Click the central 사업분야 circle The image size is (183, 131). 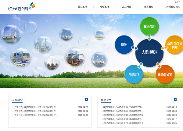[x=149, y=52]
